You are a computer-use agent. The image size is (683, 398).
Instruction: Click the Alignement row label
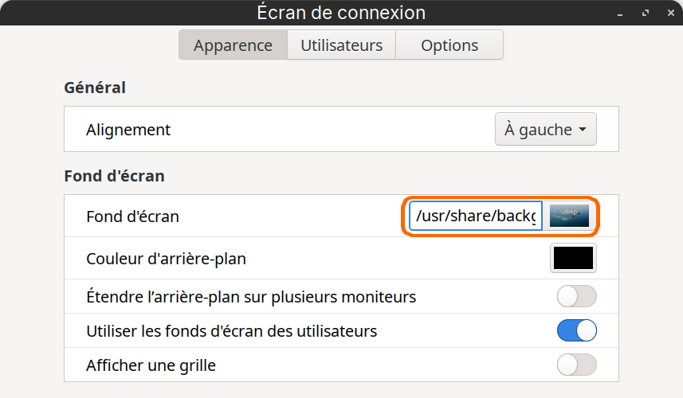128,130
